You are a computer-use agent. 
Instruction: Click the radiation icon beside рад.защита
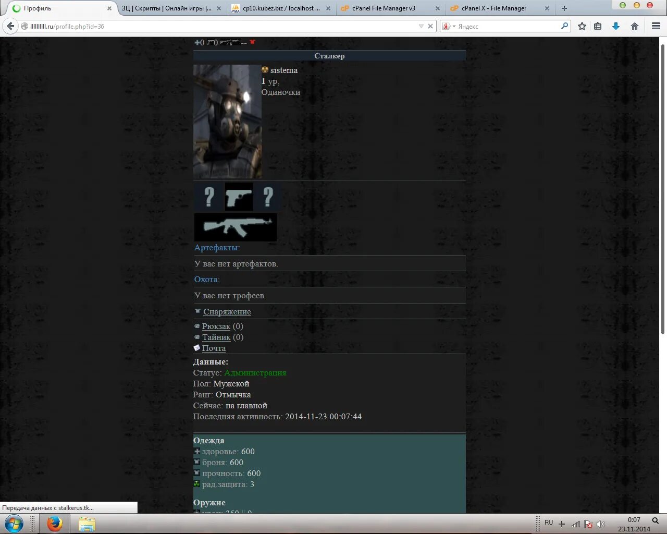point(197,484)
